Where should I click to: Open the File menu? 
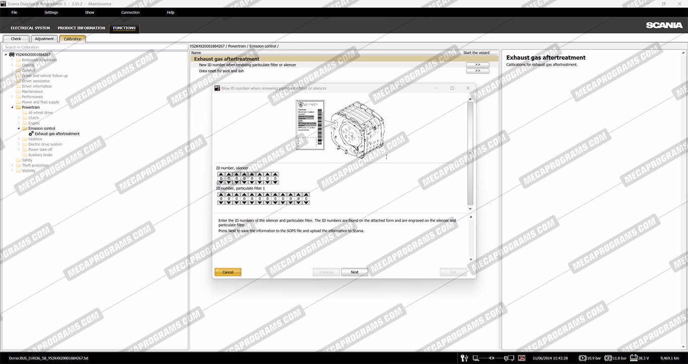[x=14, y=12]
